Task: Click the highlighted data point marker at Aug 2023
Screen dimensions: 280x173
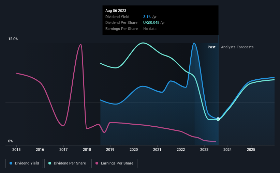Action: click(x=218, y=119)
